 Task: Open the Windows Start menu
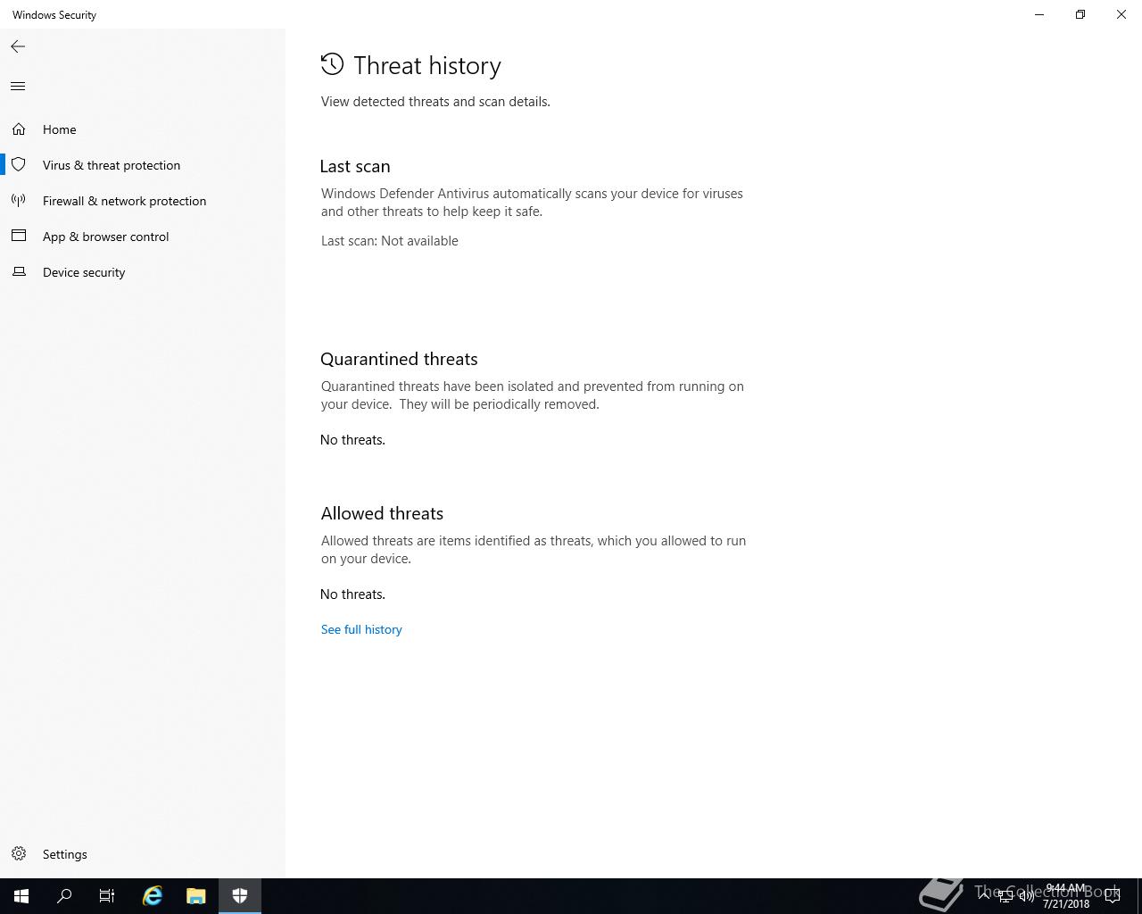pyautogui.click(x=21, y=896)
